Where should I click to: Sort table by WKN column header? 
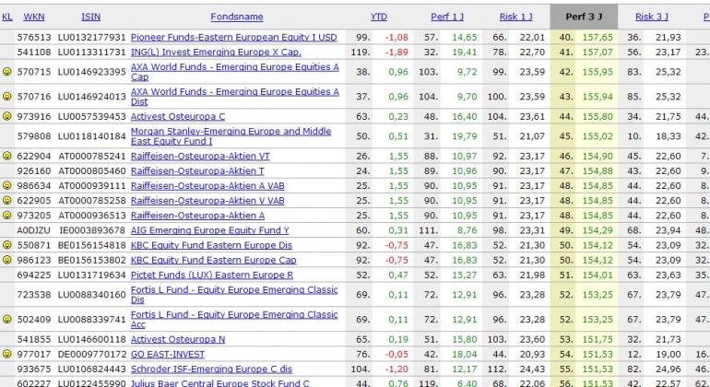click(x=34, y=17)
